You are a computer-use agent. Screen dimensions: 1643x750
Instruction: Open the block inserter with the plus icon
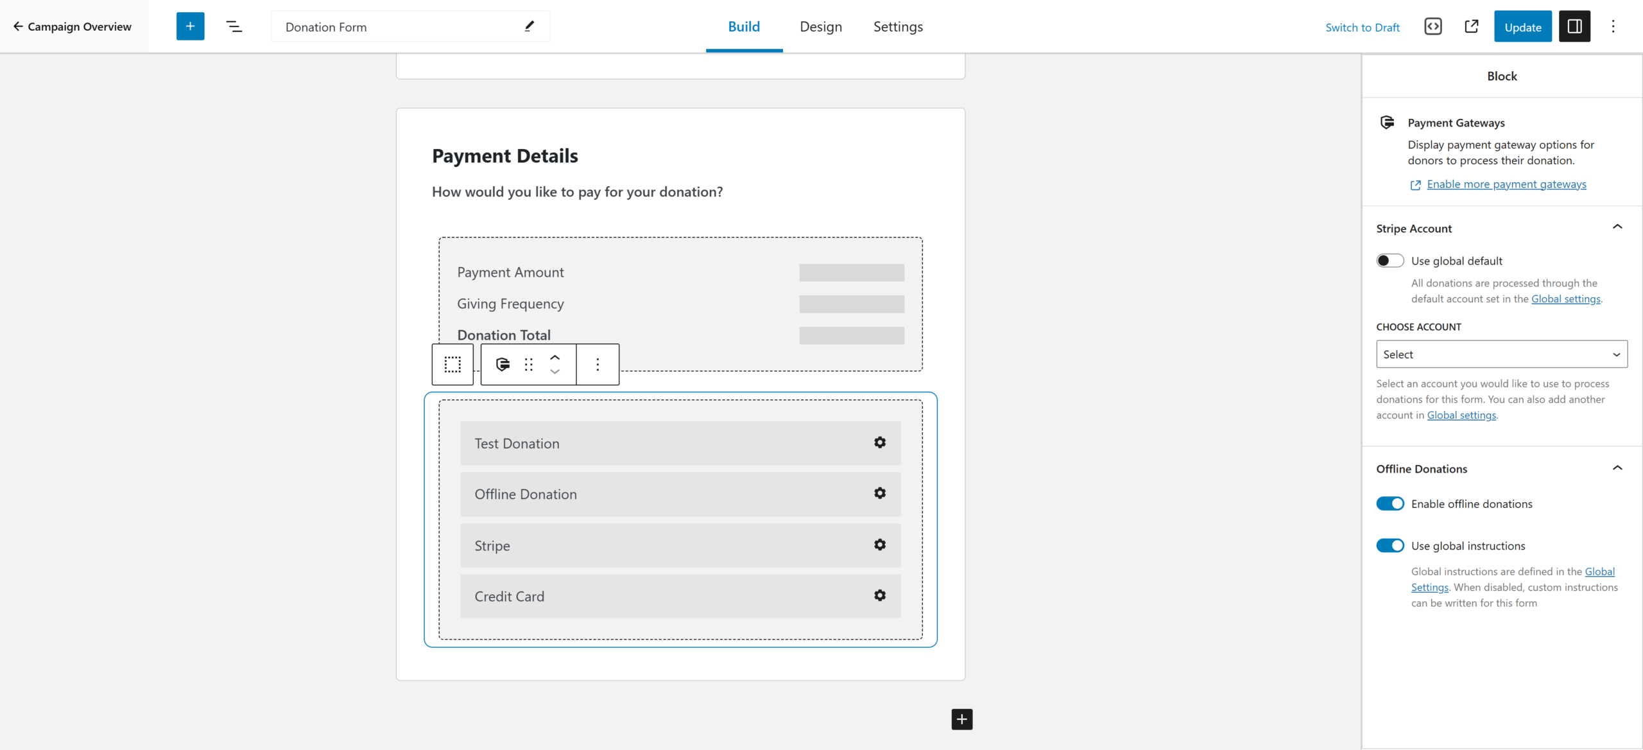(190, 26)
